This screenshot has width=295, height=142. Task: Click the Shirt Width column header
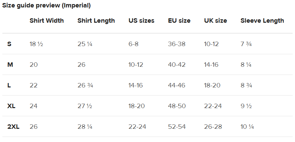pyautogui.click(x=47, y=21)
